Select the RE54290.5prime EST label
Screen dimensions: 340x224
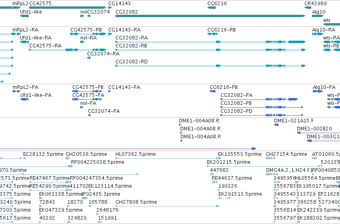(x=50, y=186)
